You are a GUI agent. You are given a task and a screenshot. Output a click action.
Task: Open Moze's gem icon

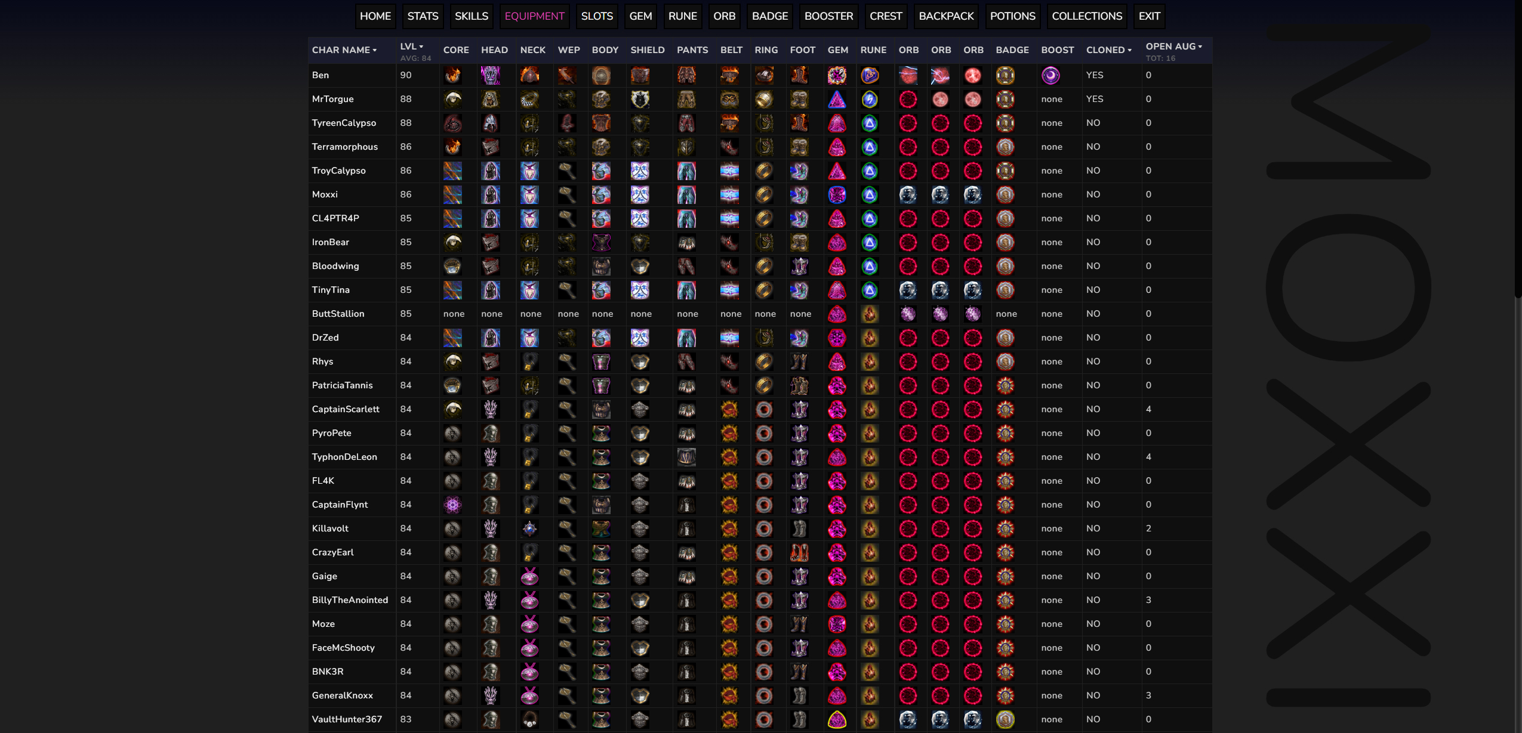coord(837,624)
